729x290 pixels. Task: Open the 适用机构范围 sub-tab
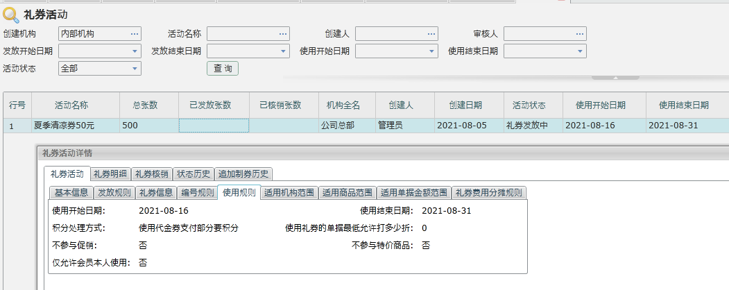click(289, 192)
